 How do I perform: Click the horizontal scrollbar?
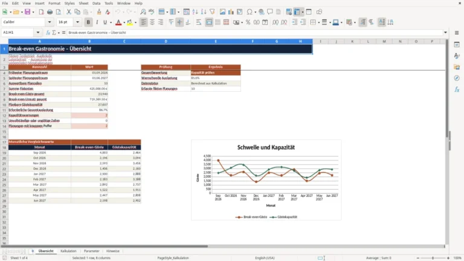point(222,246)
